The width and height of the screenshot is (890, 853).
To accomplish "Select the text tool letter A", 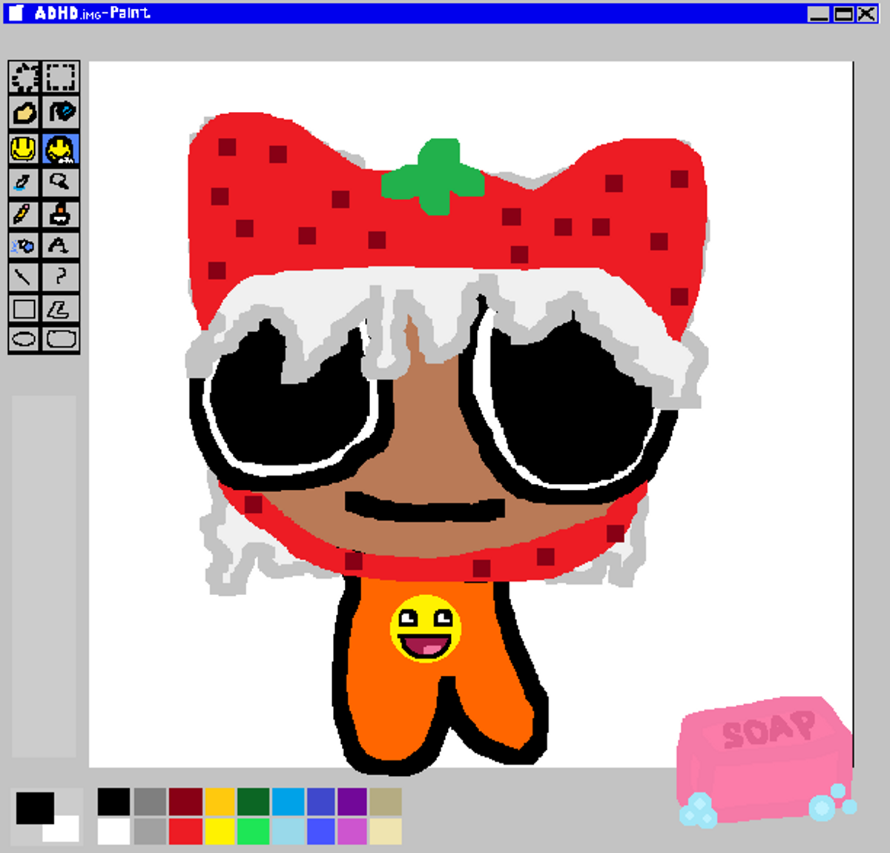I will (61, 245).
